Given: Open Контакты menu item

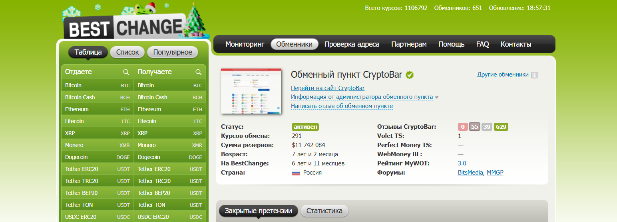Looking at the screenshot, I should (516, 44).
